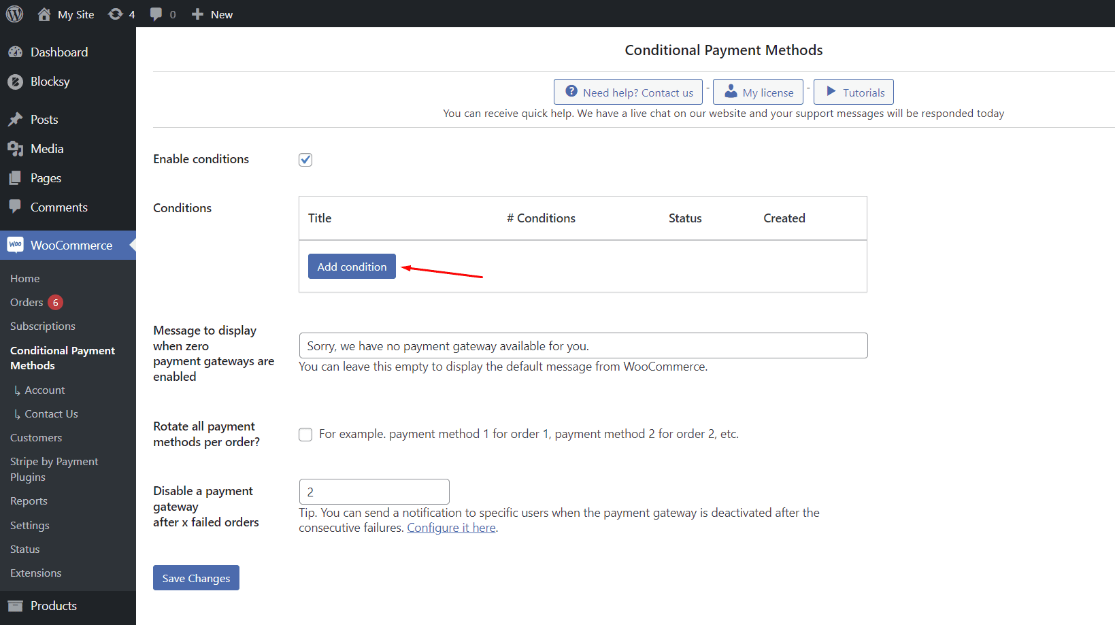Check the Rotate all payment methods checkbox
This screenshot has width=1115, height=625.
click(305, 435)
